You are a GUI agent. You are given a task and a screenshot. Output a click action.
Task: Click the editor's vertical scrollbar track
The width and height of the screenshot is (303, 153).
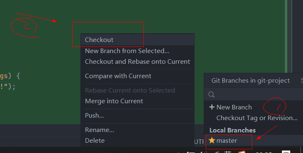click(289, 37)
